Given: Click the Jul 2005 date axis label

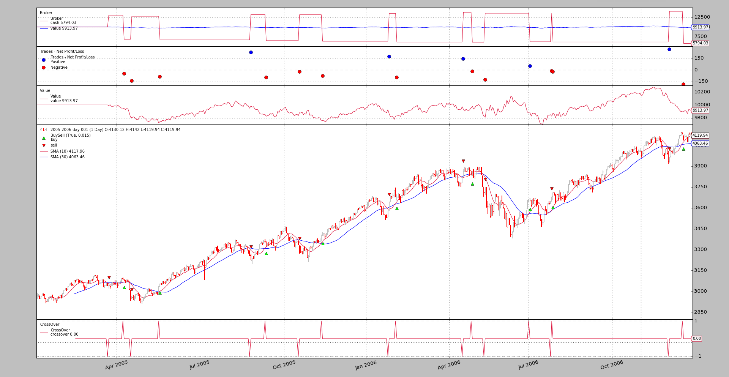Looking at the screenshot, I should click(x=200, y=365).
